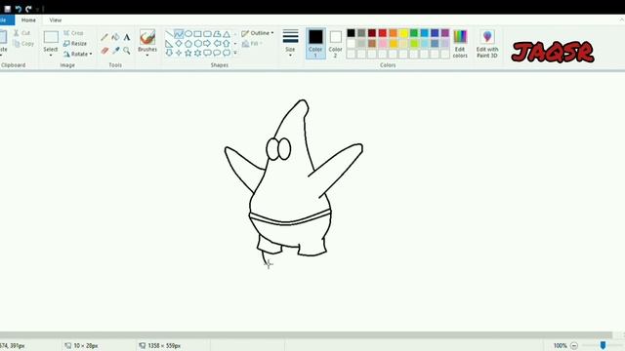Viewport: 625px width, 351px height.
Task: Select the Polygon shape
Action: coord(217,34)
